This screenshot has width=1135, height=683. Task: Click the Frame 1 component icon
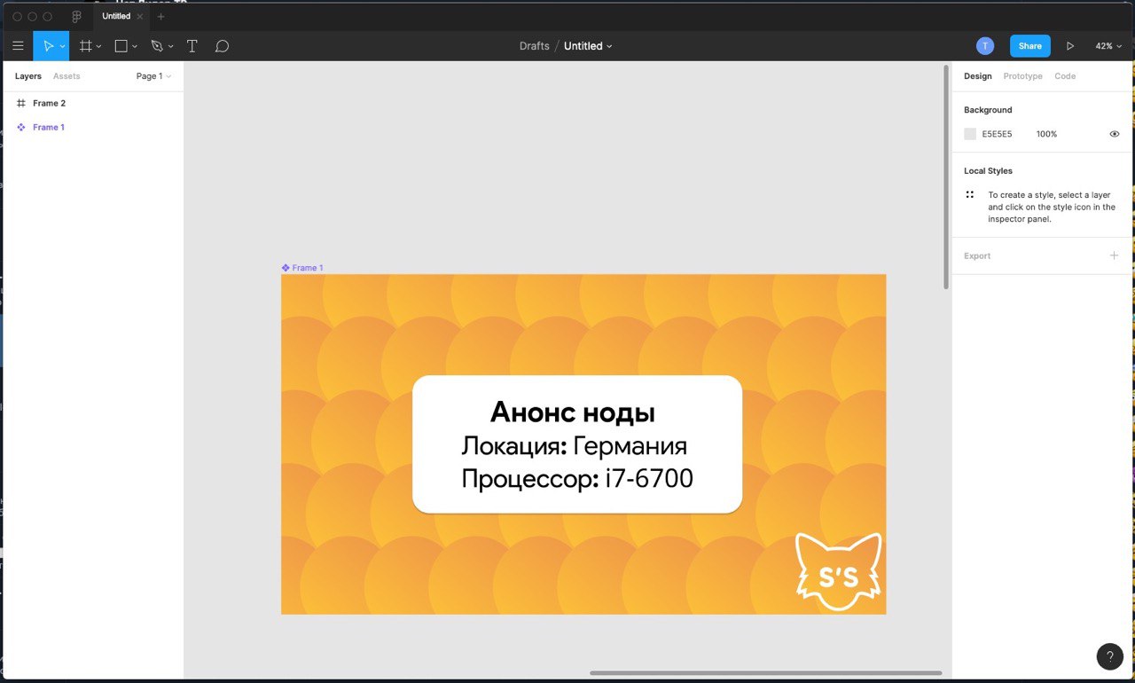[21, 128]
